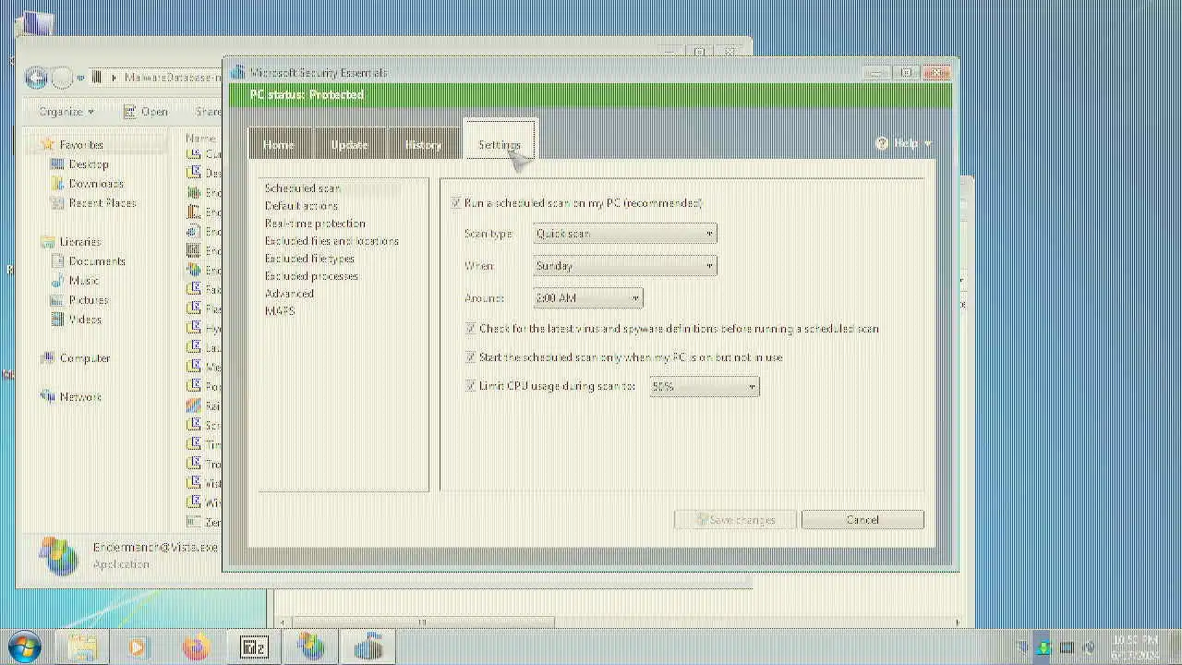1182x665 pixels.
Task: Select Excluded file types
Action: pos(309,259)
